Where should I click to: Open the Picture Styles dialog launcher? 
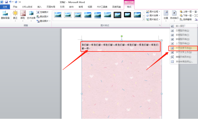coord(160,25)
